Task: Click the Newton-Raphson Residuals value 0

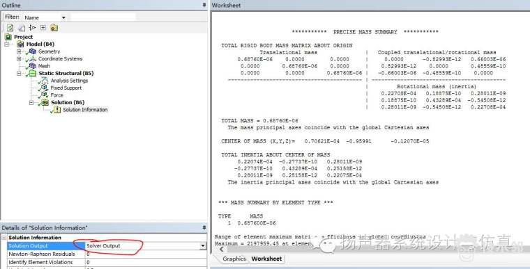Action: point(88,254)
